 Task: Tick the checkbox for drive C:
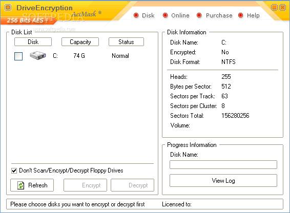[18, 56]
